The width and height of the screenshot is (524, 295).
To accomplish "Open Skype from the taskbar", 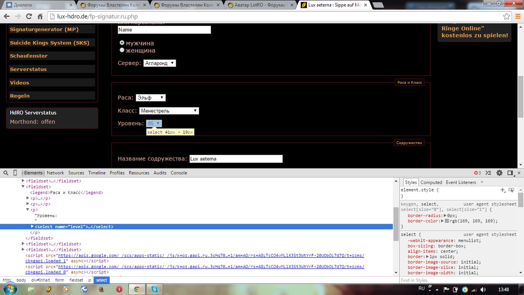I will [155, 289].
